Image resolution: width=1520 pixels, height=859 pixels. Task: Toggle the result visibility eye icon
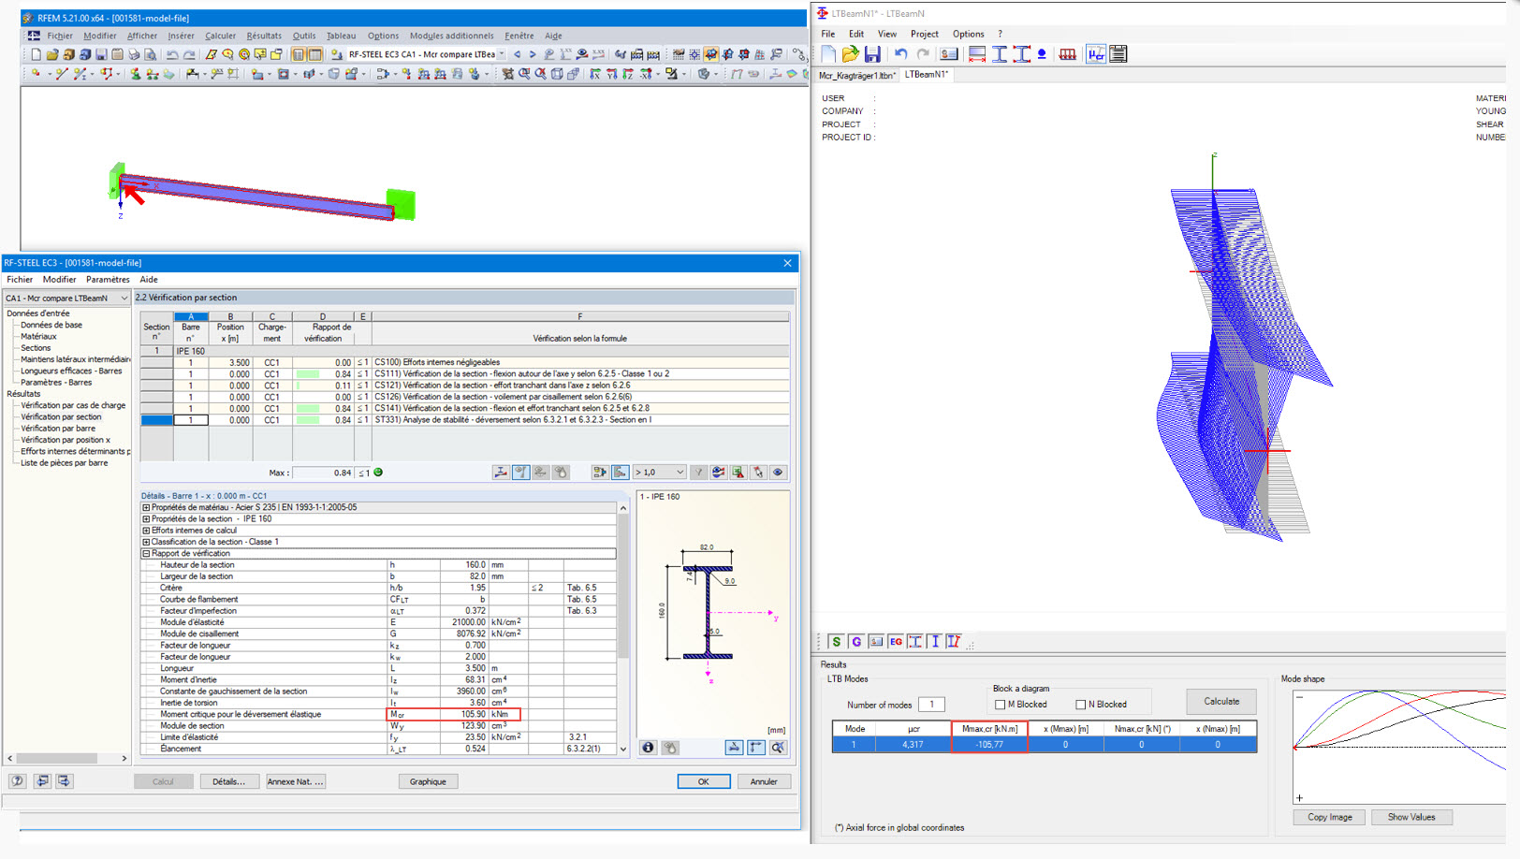point(777,473)
